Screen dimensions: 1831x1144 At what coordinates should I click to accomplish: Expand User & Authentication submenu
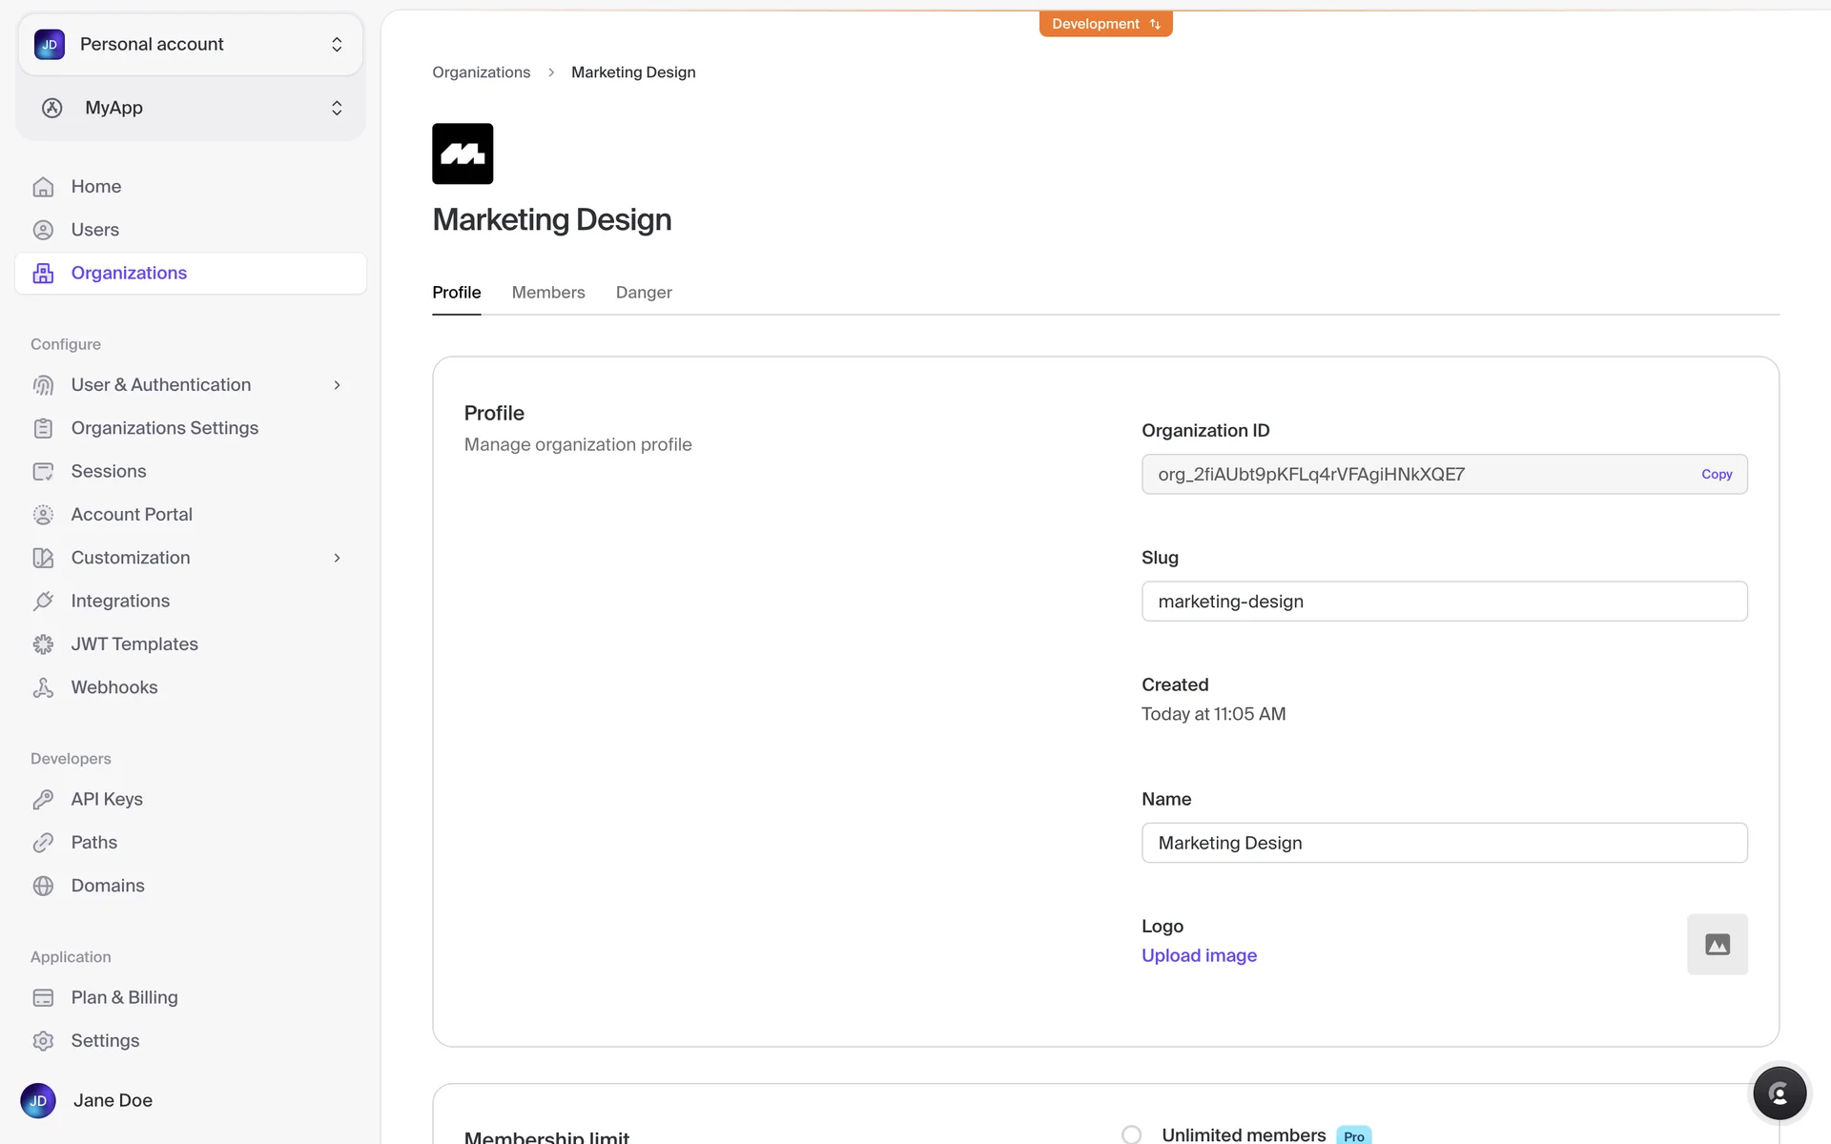click(337, 385)
